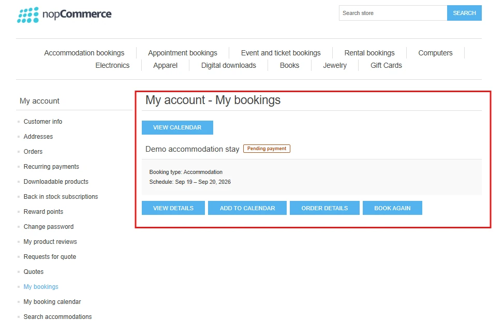Click the BOOK AGAIN button
Screen dimensions: 503x335
[x=392, y=208]
